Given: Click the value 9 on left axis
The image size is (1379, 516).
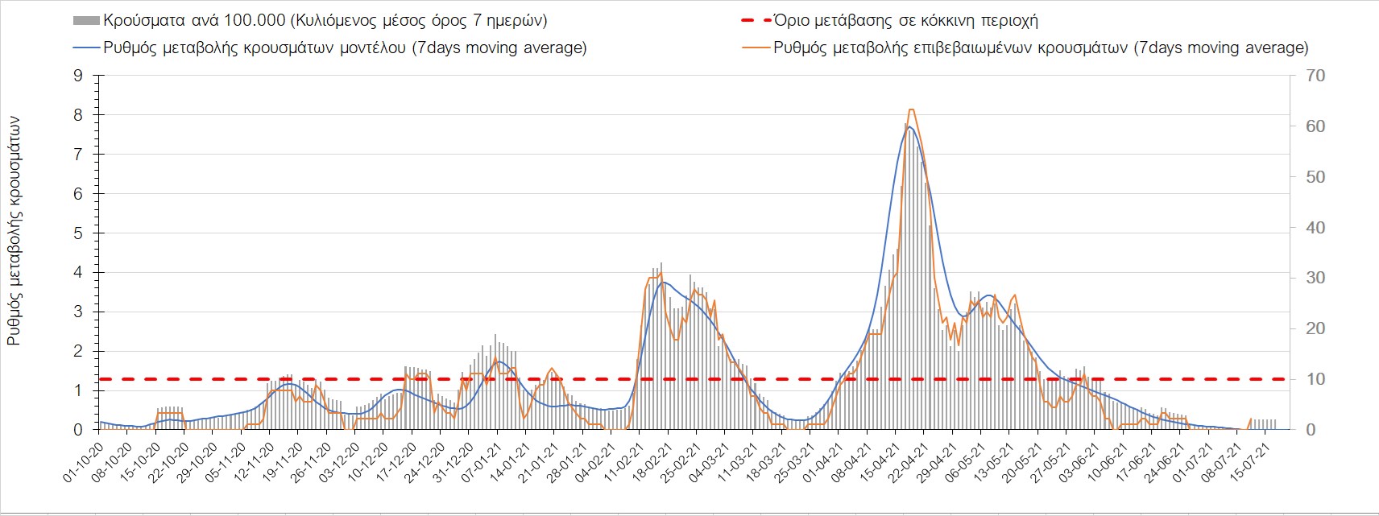Looking at the screenshot, I should [78, 76].
